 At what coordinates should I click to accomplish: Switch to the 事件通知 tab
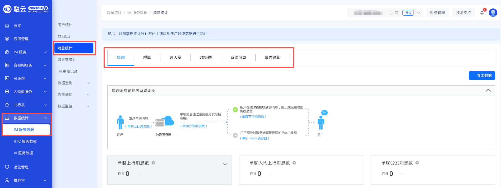point(273,58)
